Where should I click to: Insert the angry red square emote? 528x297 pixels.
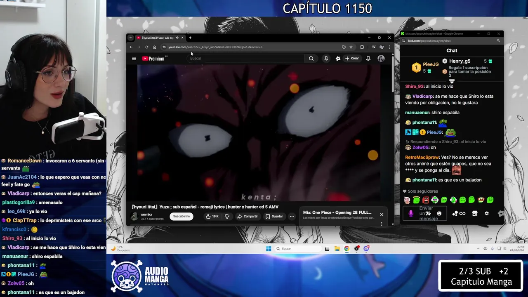[426, 200]
